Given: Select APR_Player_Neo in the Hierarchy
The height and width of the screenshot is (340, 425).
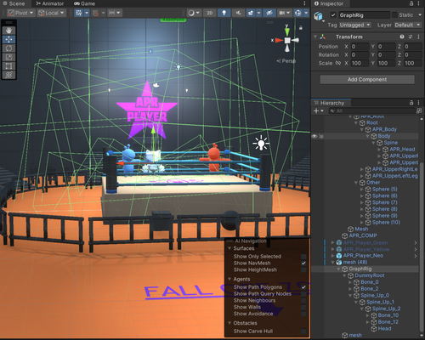Looking at the screenshot, I should pyautogui.click(x=363, y=256).
